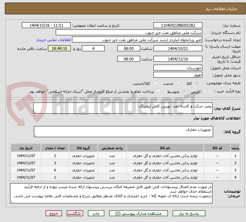Click quantity 3 in row 2
Viewport: 246px width, 222px height.
click(x=55, y=163)
